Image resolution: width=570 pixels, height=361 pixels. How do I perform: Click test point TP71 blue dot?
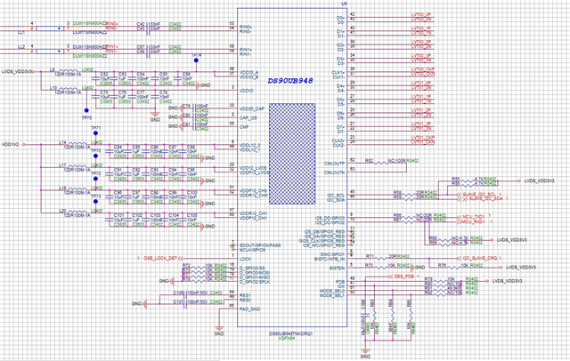pyautogui.click(x=95, y=133)
